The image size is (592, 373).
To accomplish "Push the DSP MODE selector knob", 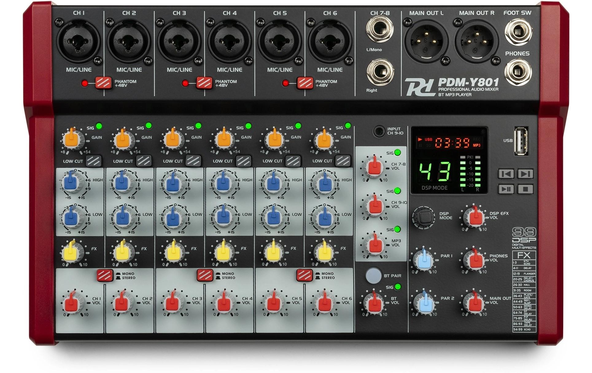I will click(424, 217).
